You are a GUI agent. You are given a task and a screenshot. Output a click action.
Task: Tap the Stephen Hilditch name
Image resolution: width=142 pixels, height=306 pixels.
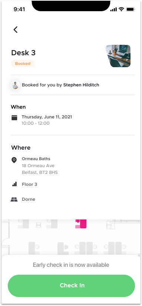pos(81,85)
